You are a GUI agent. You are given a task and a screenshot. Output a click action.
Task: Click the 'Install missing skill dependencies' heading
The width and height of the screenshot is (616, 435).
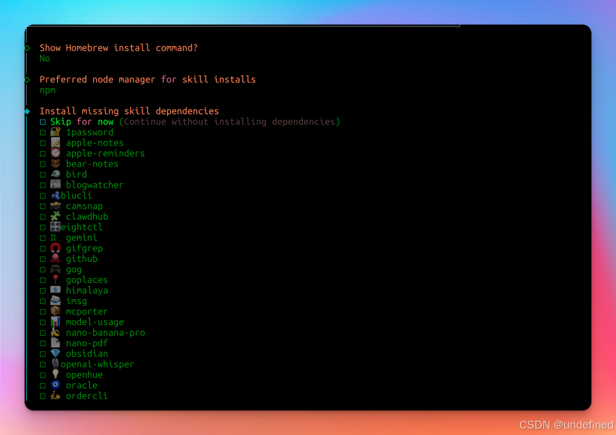tap(129, 111)
